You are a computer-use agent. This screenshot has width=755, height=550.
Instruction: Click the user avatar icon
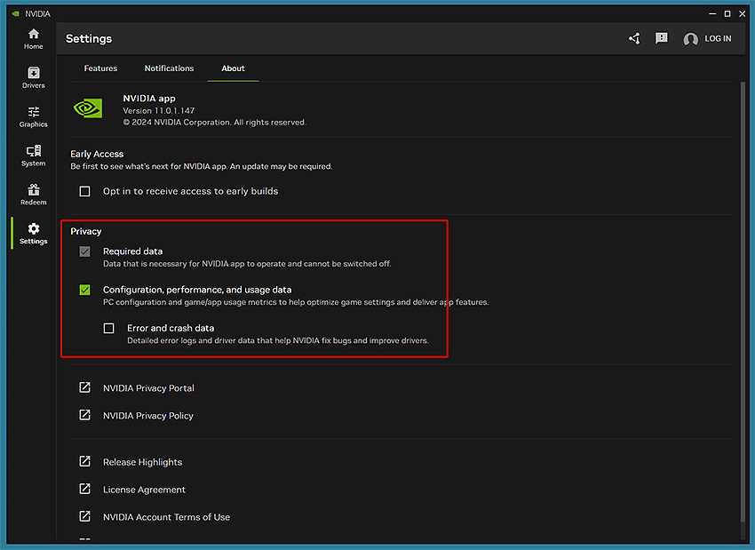(690, 39)
